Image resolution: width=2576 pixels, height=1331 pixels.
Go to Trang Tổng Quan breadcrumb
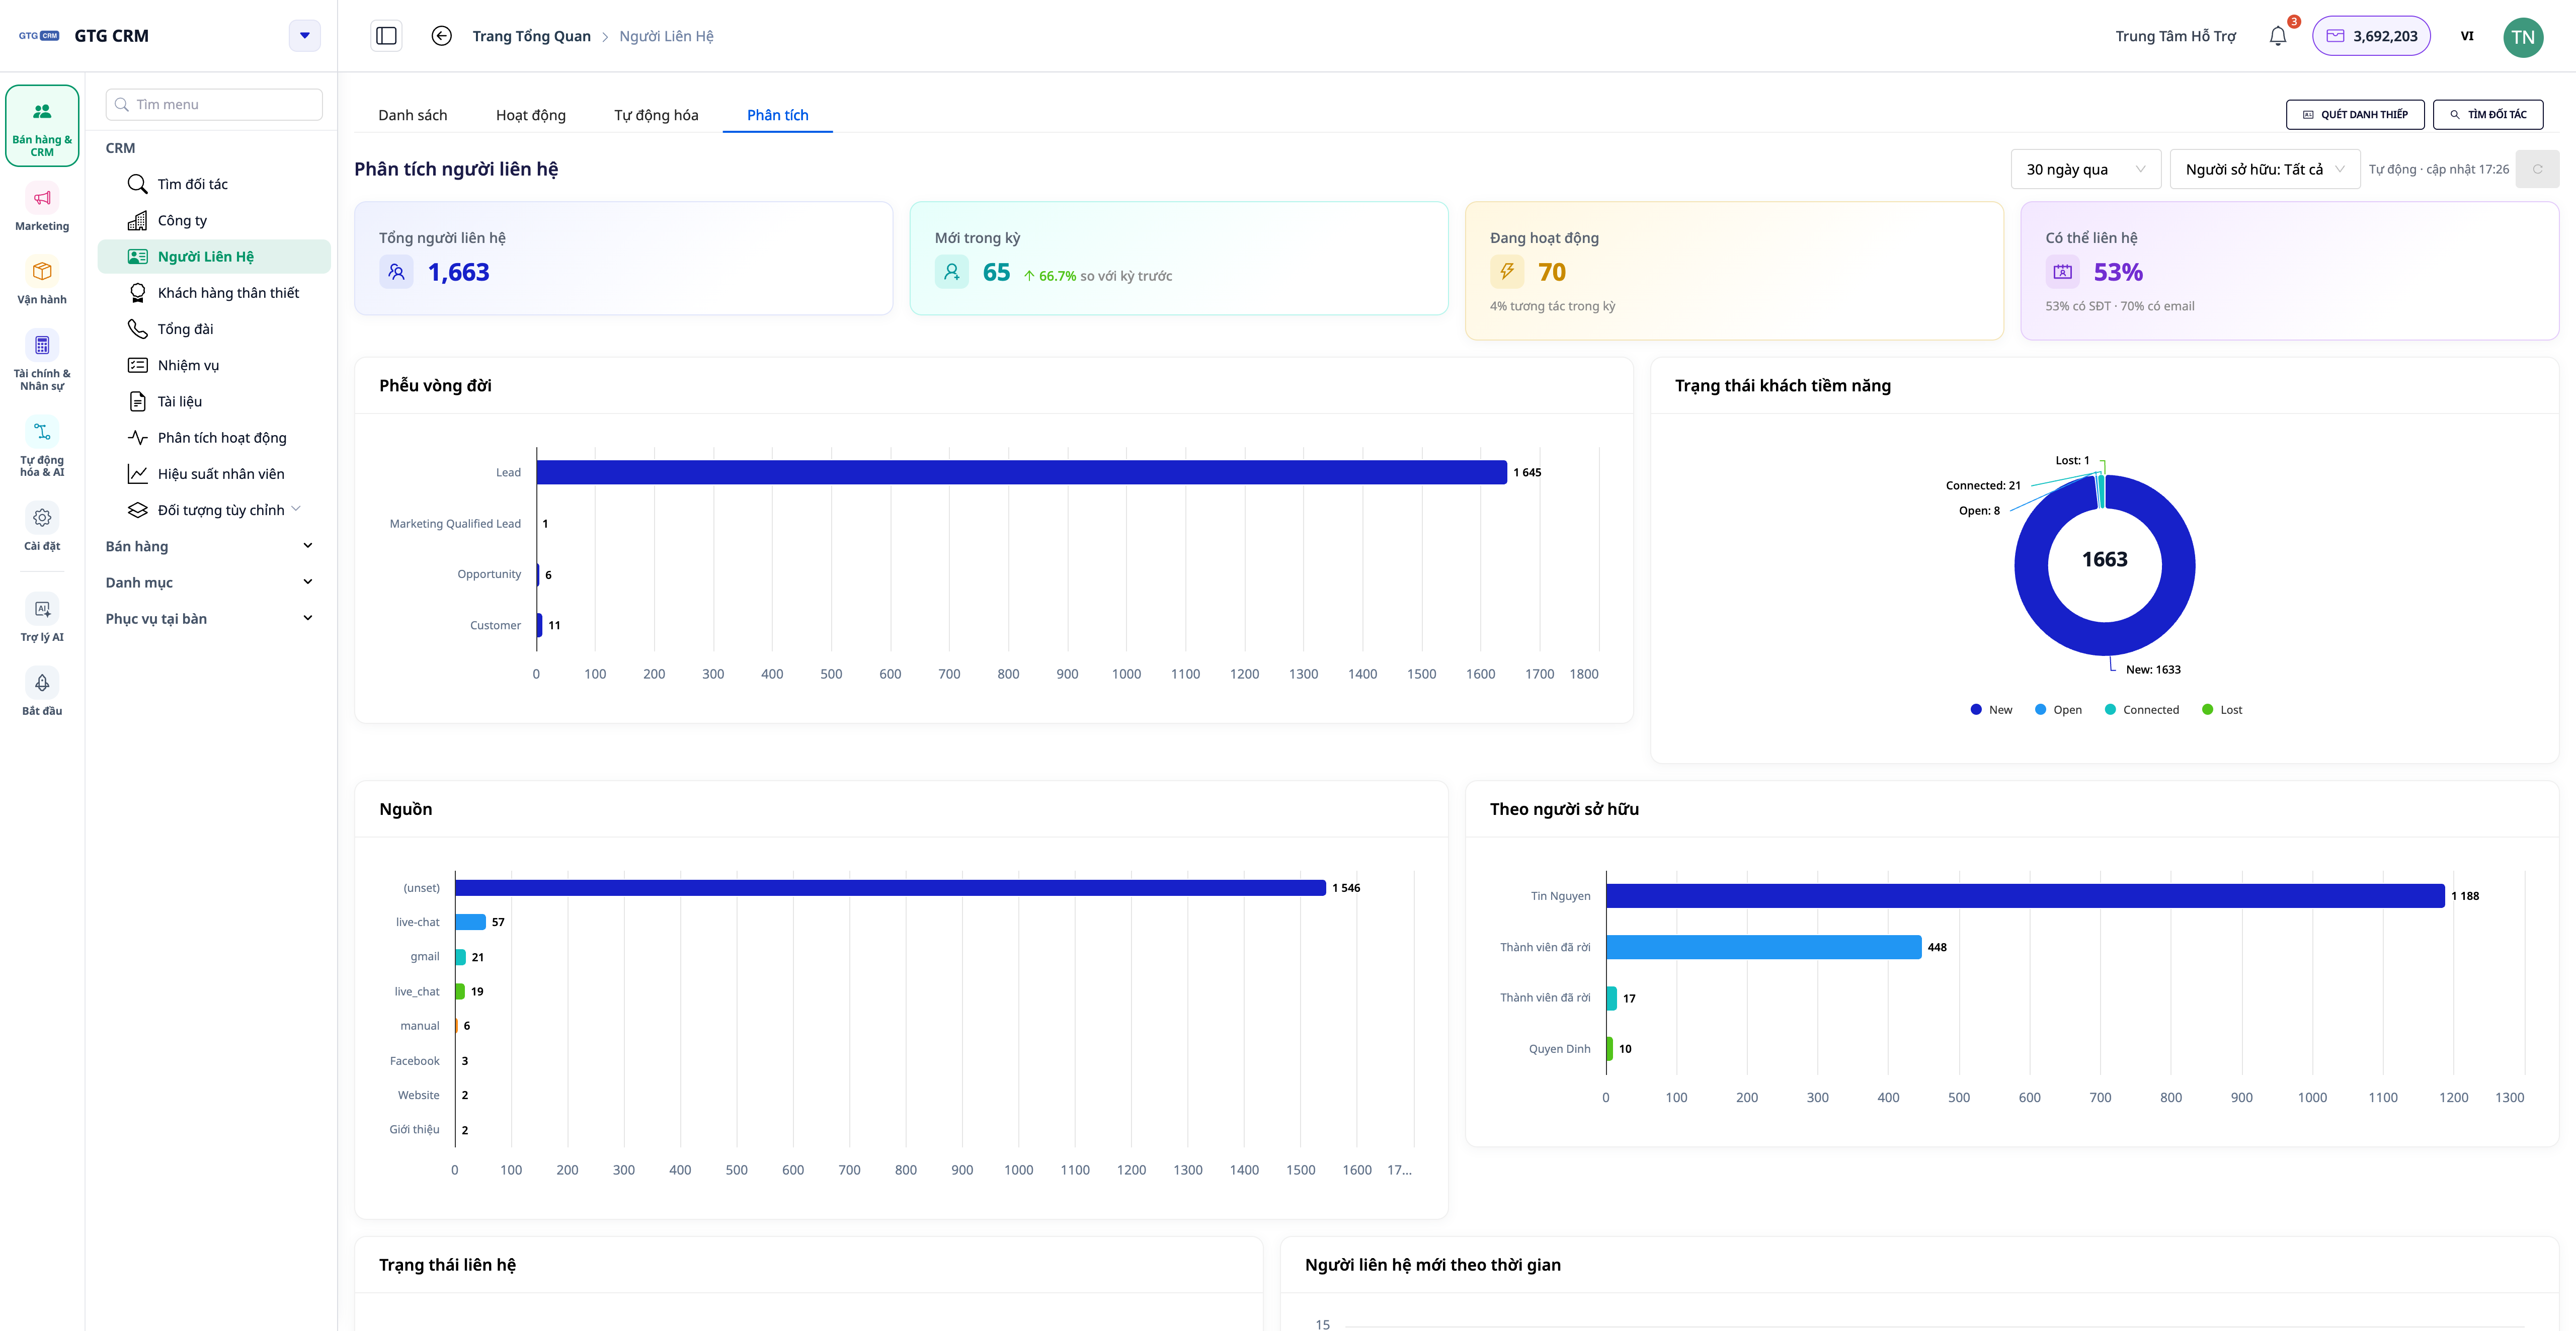(531, 36)
